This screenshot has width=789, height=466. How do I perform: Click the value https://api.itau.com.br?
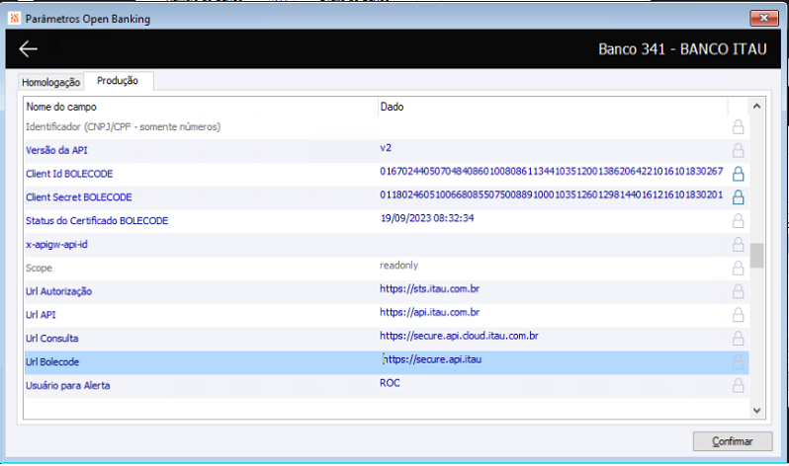(429, 312)
